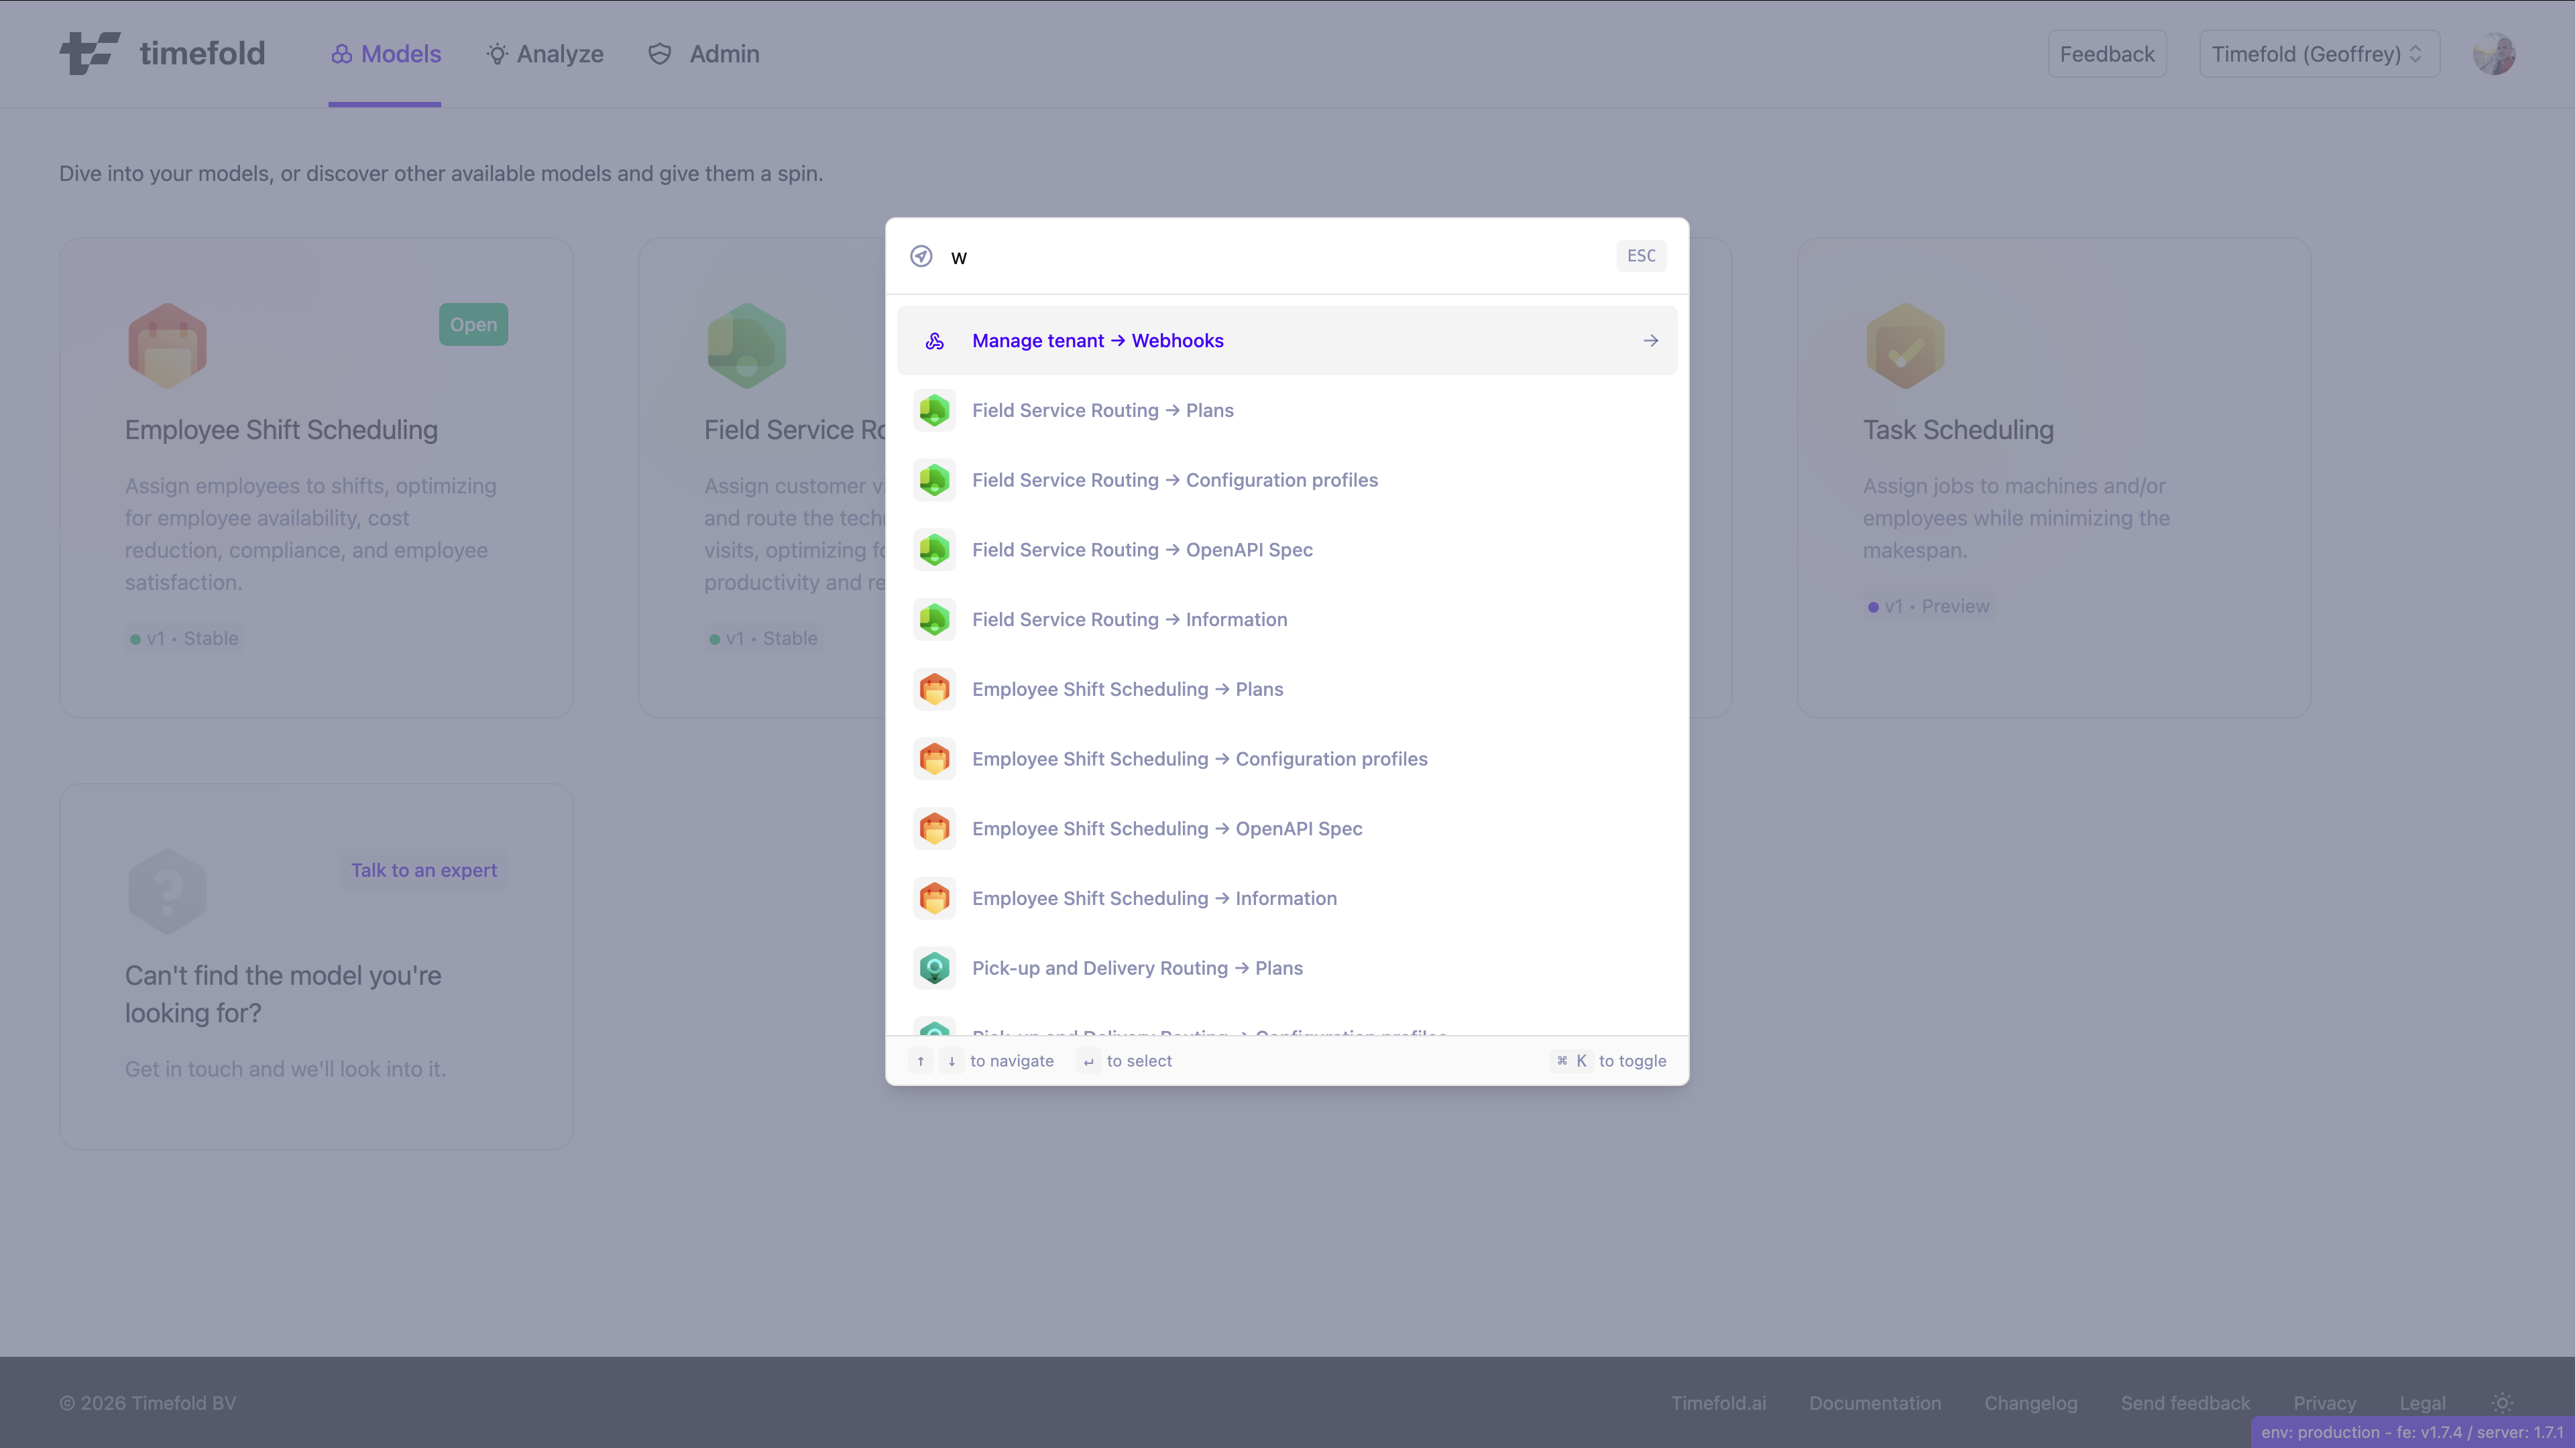The height and width of the screenshot is (1448, 2575).
Task: Click the ⌘ K toggle hint
Action: 1571,1061
